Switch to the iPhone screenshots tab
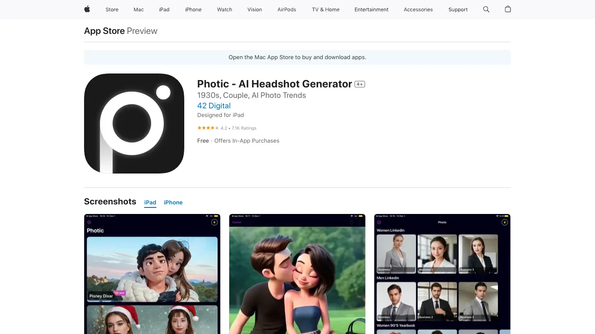595x334 pixels. click(173, 202)
